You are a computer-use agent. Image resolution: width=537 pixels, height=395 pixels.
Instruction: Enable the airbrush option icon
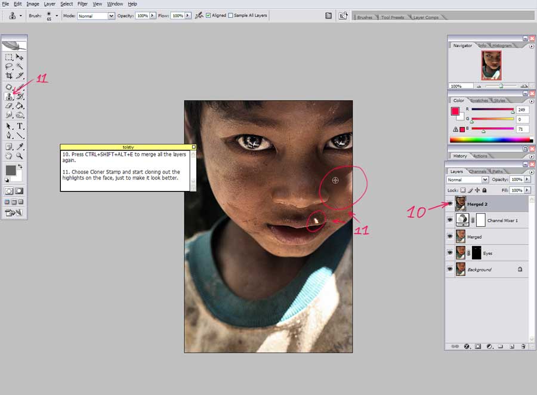tap(199, 16)
